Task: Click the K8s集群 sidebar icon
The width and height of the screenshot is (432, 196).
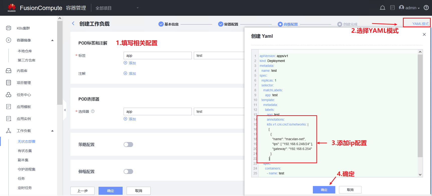Action: tap(9, 28)
